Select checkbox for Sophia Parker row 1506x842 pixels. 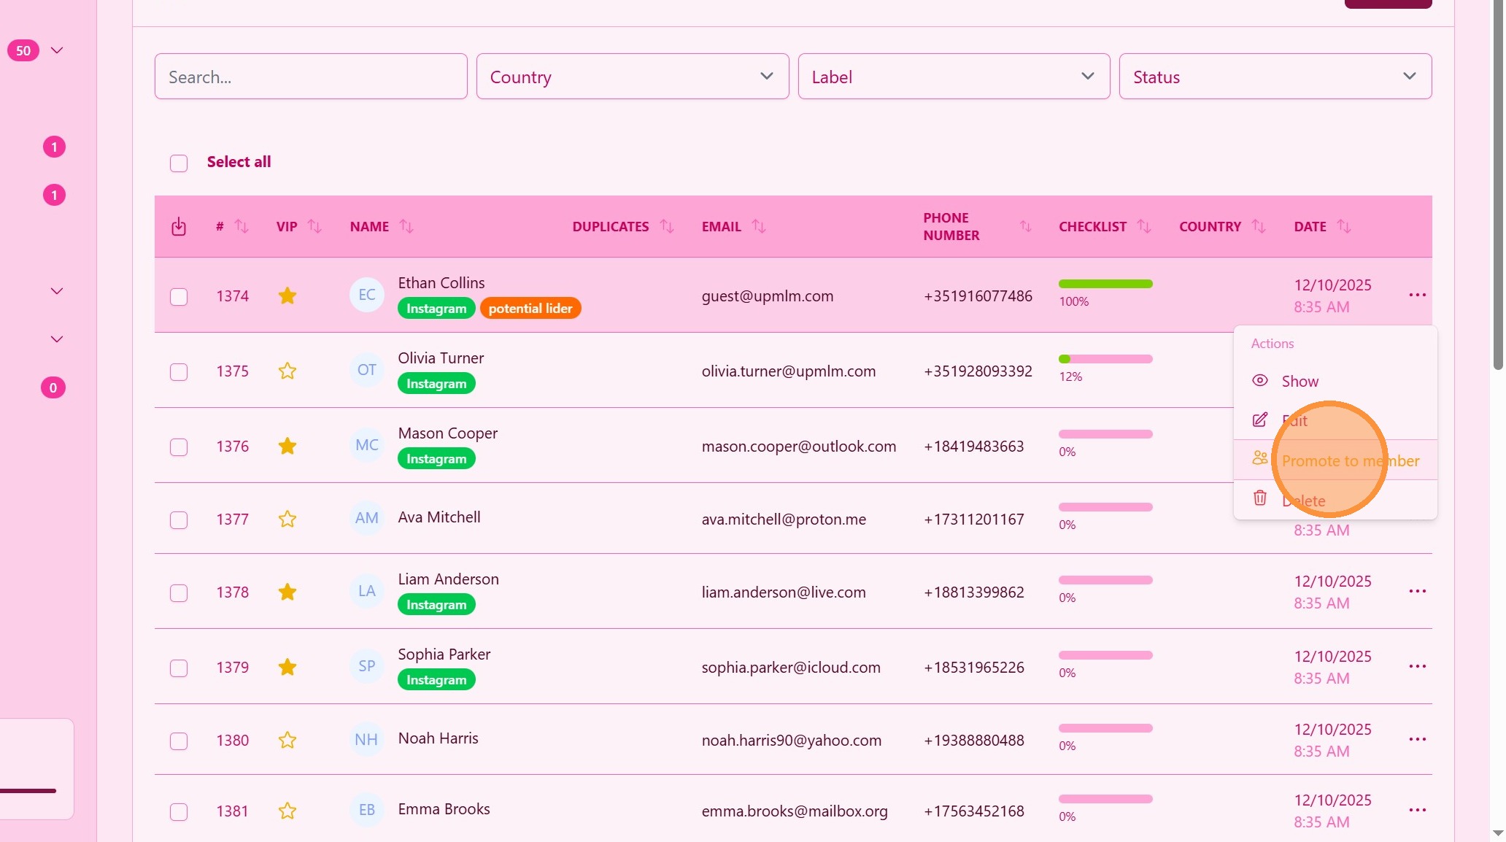(x=179, y=668)
